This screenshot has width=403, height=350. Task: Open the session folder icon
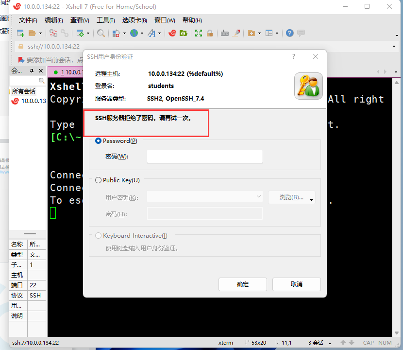(31, 34)
